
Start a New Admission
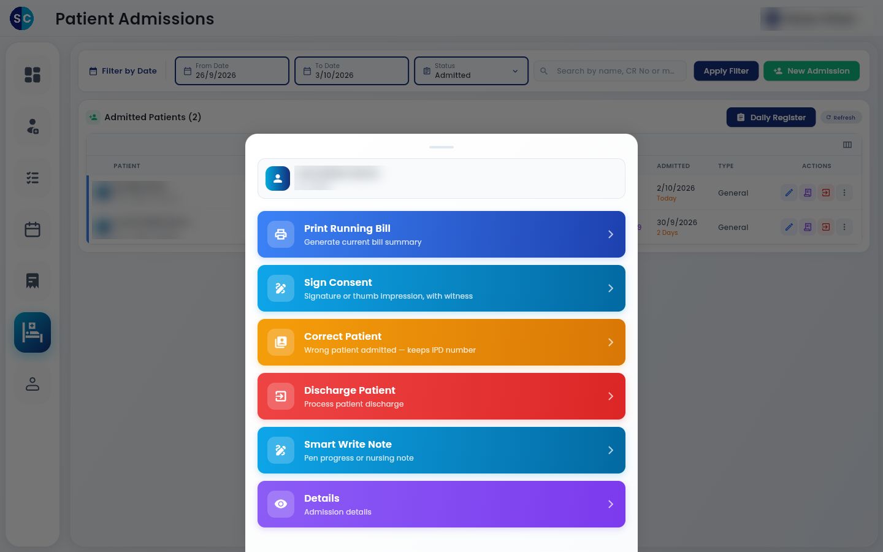coord(811,71)
